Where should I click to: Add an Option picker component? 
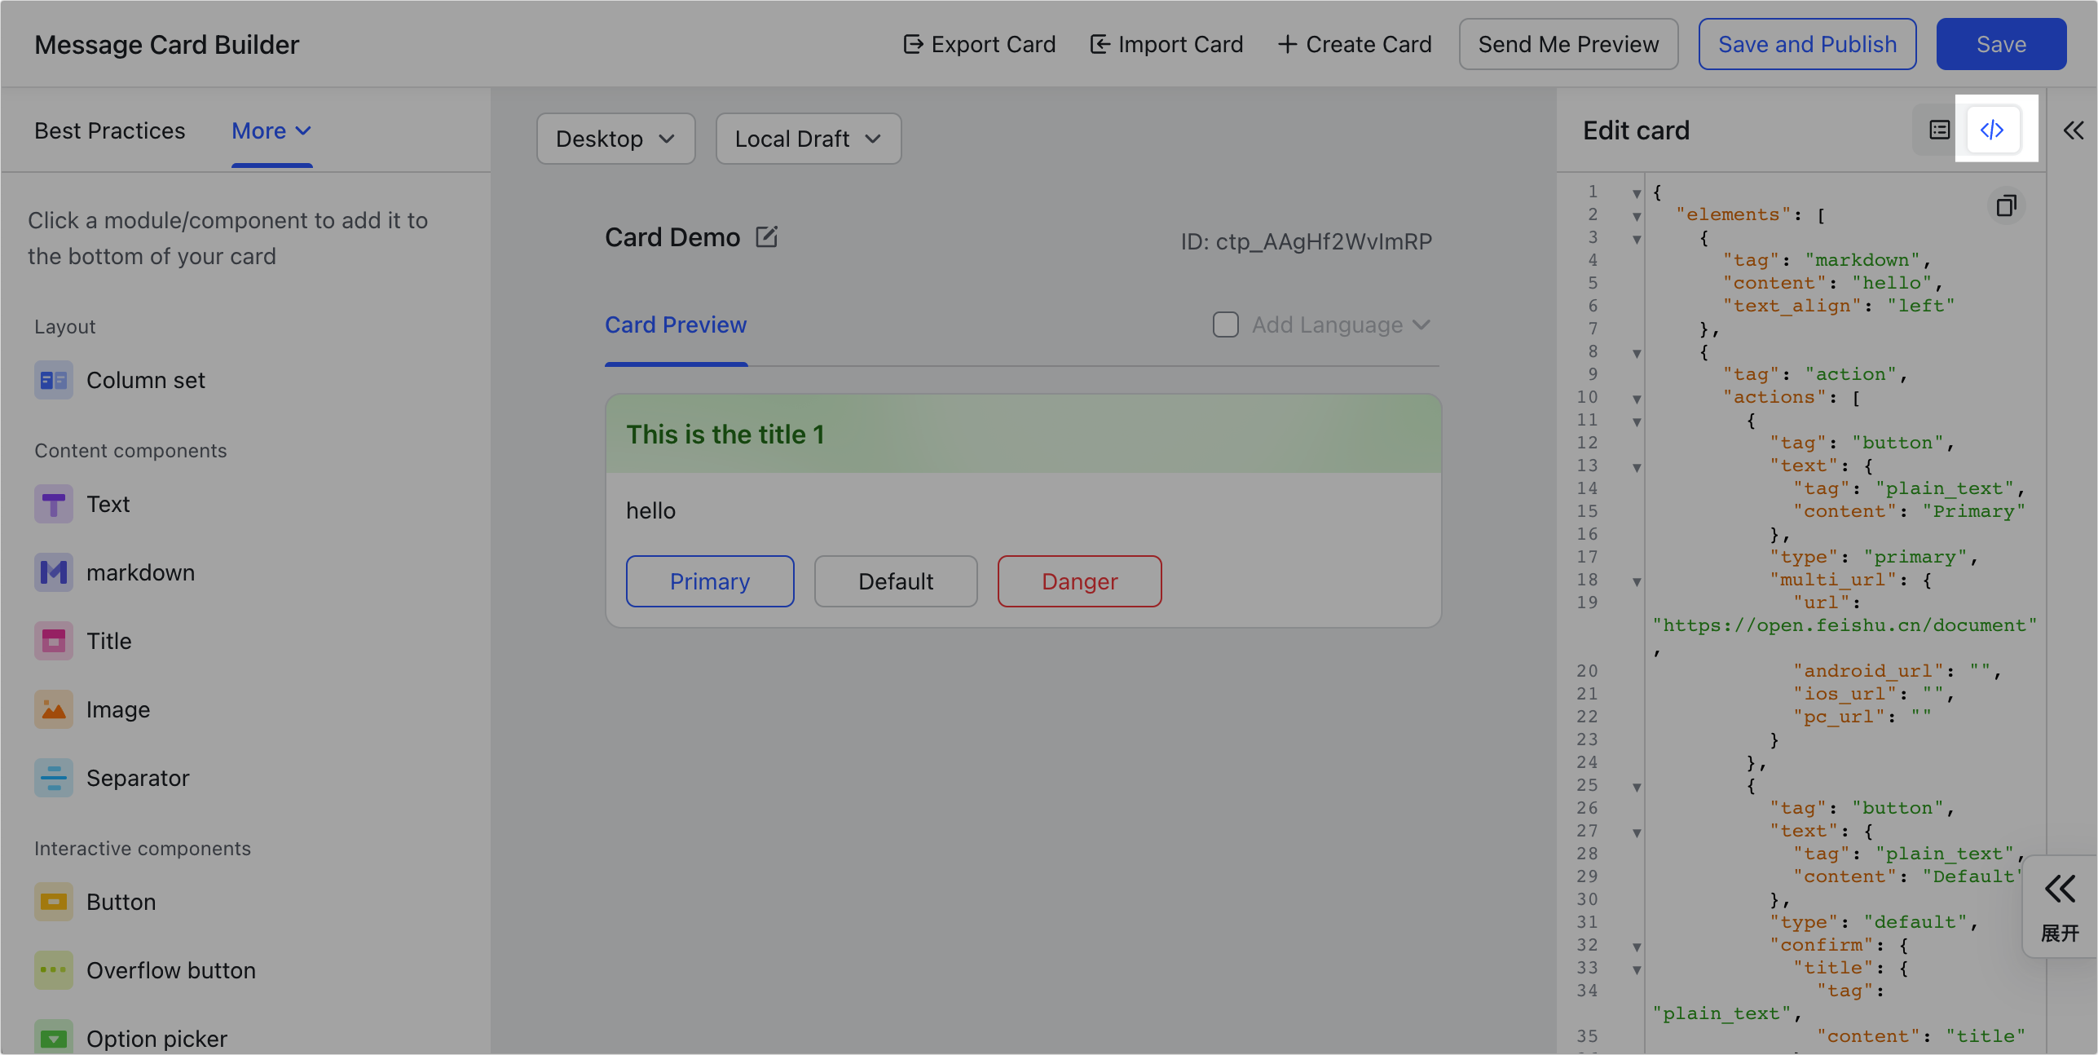click(x=130, y=1037)
